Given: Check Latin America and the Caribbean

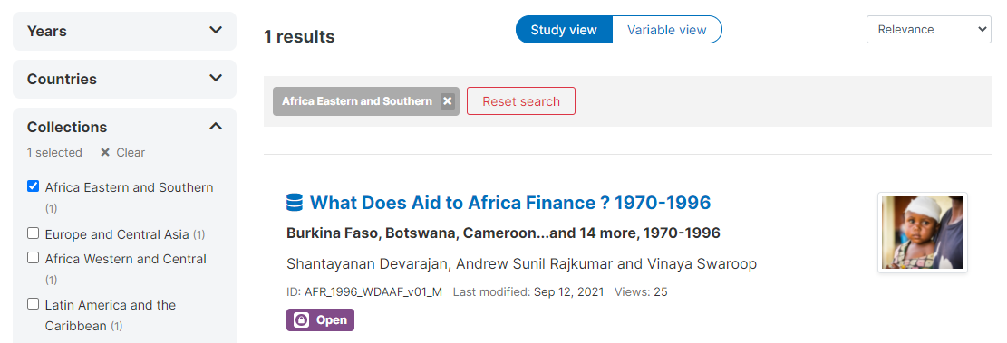Looking at the screenshot, I should click(34, 304).
